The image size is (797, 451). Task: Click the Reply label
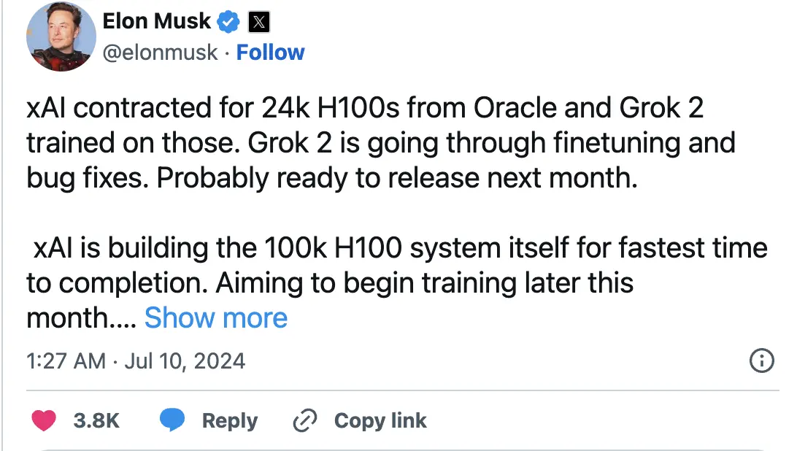(230, 421)
